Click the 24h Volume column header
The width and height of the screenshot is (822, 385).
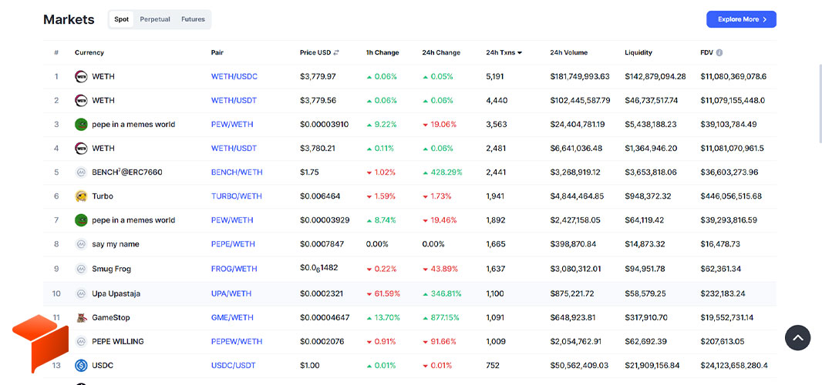pyautogui.click(x=569, y=52)
